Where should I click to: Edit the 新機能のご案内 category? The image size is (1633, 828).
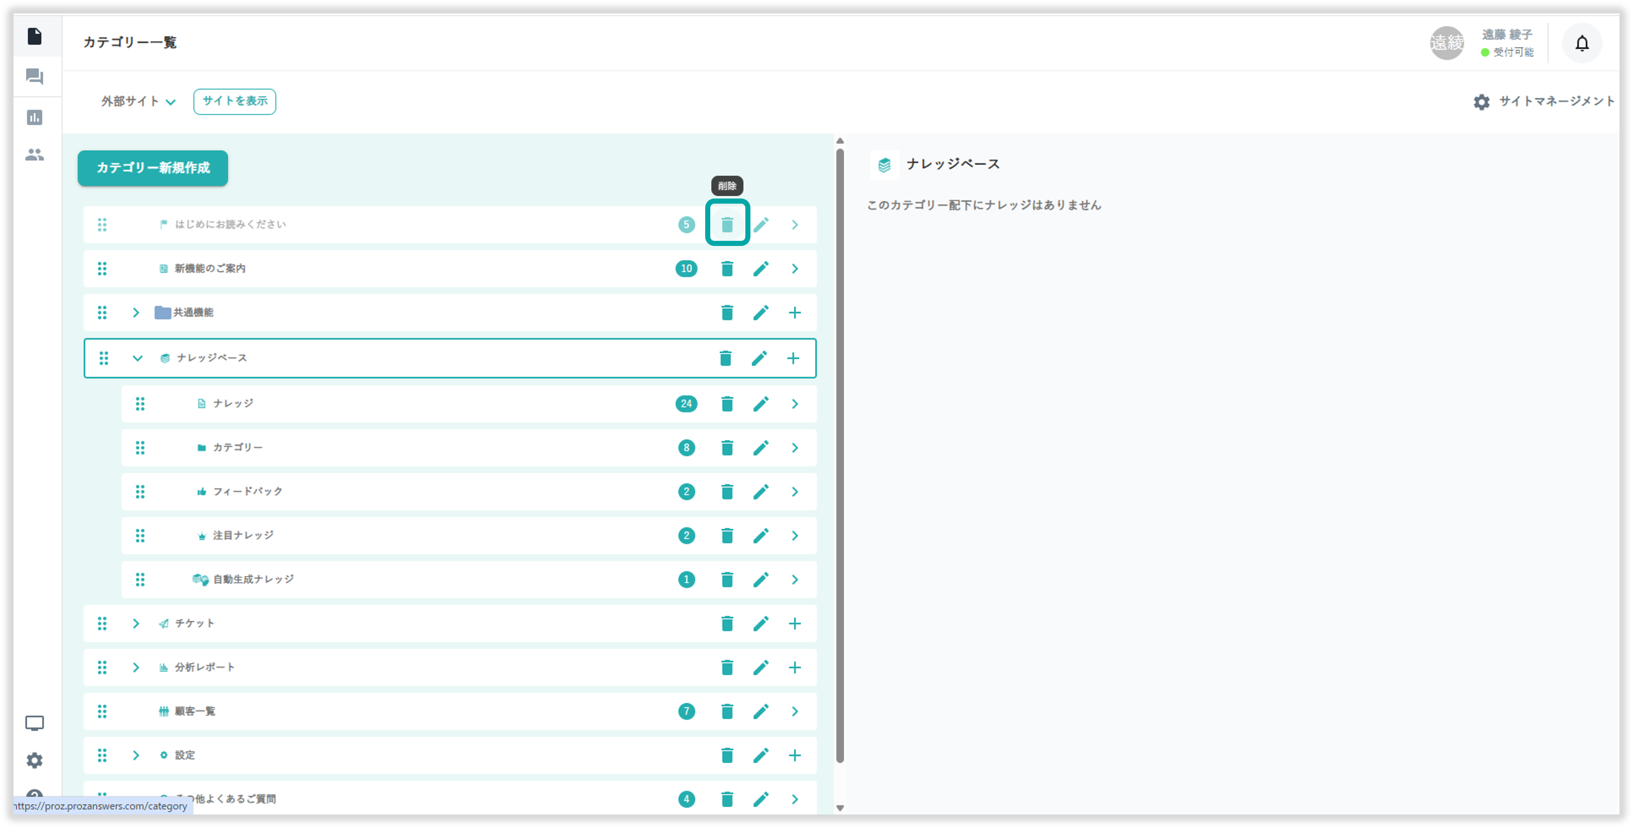[761, 269]
